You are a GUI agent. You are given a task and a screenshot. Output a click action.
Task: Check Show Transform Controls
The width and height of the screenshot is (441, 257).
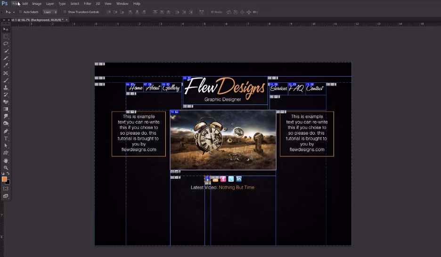[x=65, y=12]
